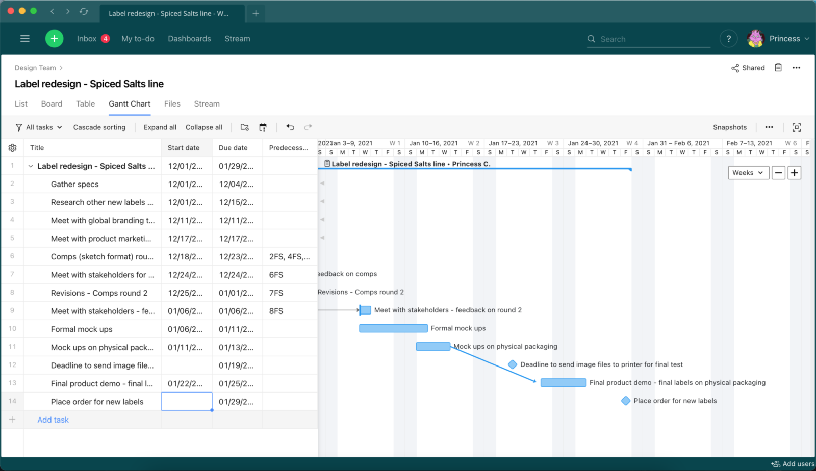Click the undo arrow in toolbar

290,127
